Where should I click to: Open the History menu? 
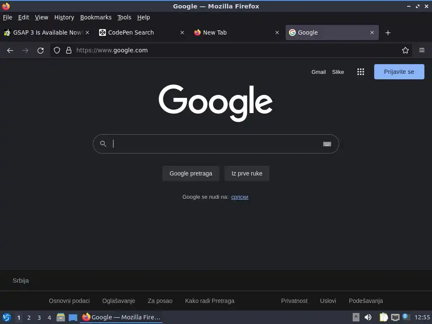64,17
